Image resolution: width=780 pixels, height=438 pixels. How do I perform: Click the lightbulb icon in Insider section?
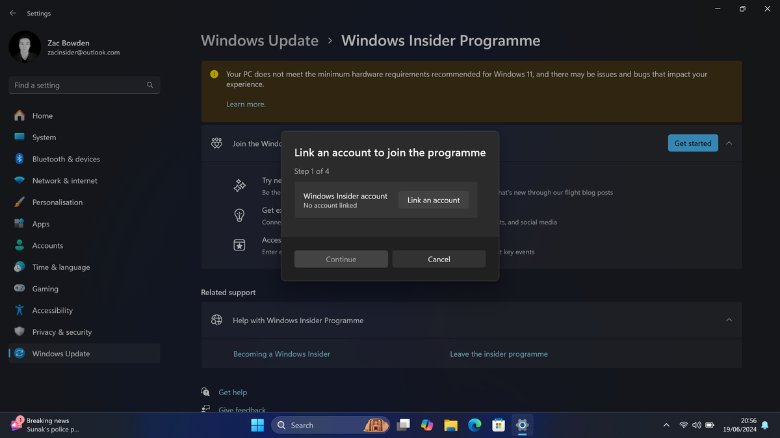(239, 215)
